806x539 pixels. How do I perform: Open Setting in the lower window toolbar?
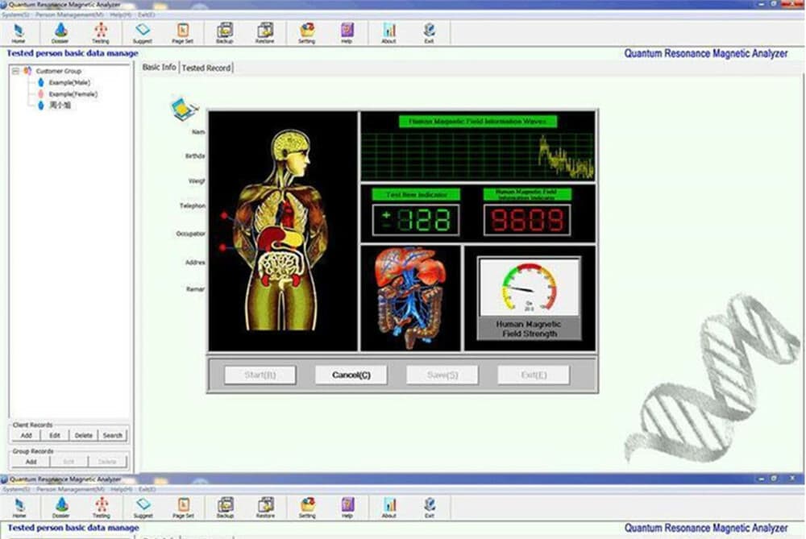[307, 508]
